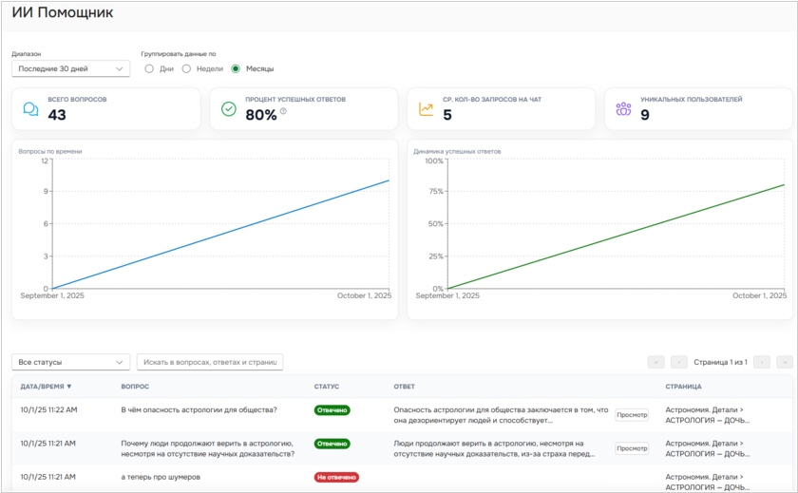The width and height of the screenshot is (798, 493).
Task: Go to the next page of results
Action: [x=761, y=362]
